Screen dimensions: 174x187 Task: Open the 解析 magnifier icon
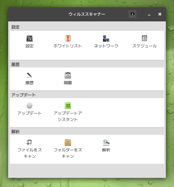(x=106, y=142)
